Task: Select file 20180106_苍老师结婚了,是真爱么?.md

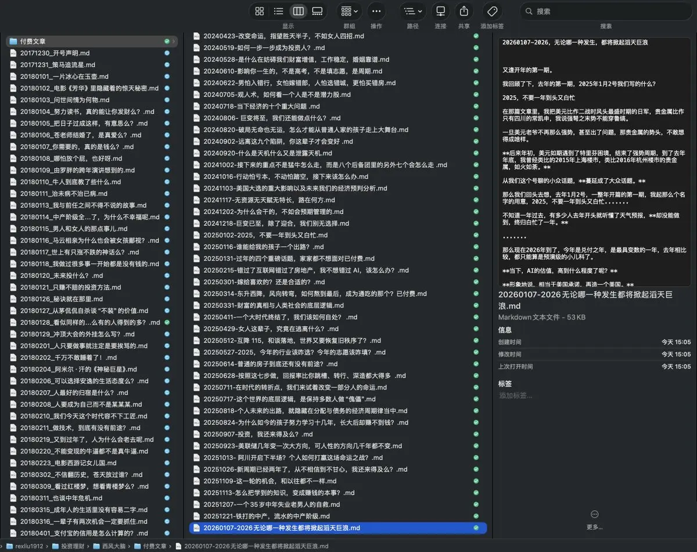Action: coord(92,135)
